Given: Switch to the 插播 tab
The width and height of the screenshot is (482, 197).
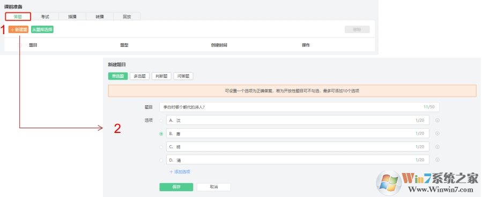Looking at the screenshot, I should 72,17.
